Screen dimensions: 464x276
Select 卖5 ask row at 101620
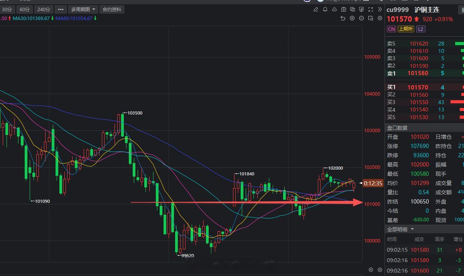pos(424,44)
